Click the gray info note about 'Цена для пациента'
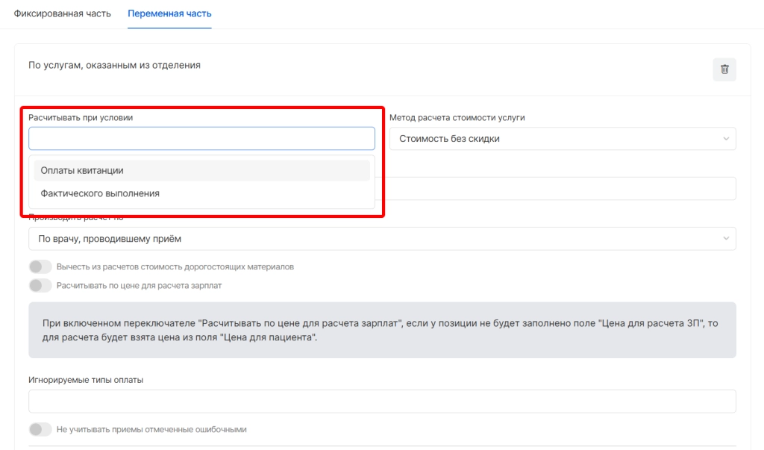 [382, 330]
